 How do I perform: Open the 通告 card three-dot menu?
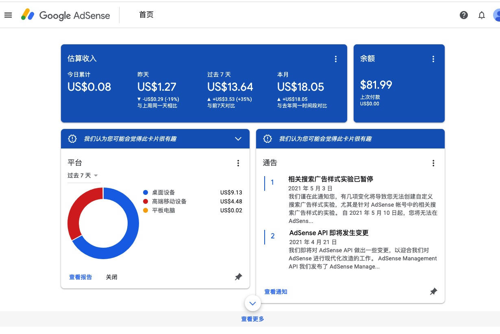pos(433,163)
